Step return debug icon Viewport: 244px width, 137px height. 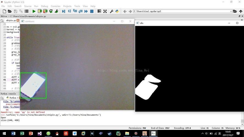(81, 11)
